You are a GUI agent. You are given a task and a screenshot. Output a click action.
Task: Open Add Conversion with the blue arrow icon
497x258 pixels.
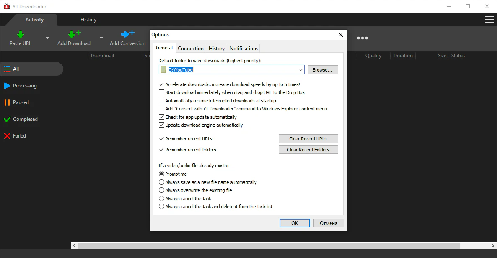(127, 35)
